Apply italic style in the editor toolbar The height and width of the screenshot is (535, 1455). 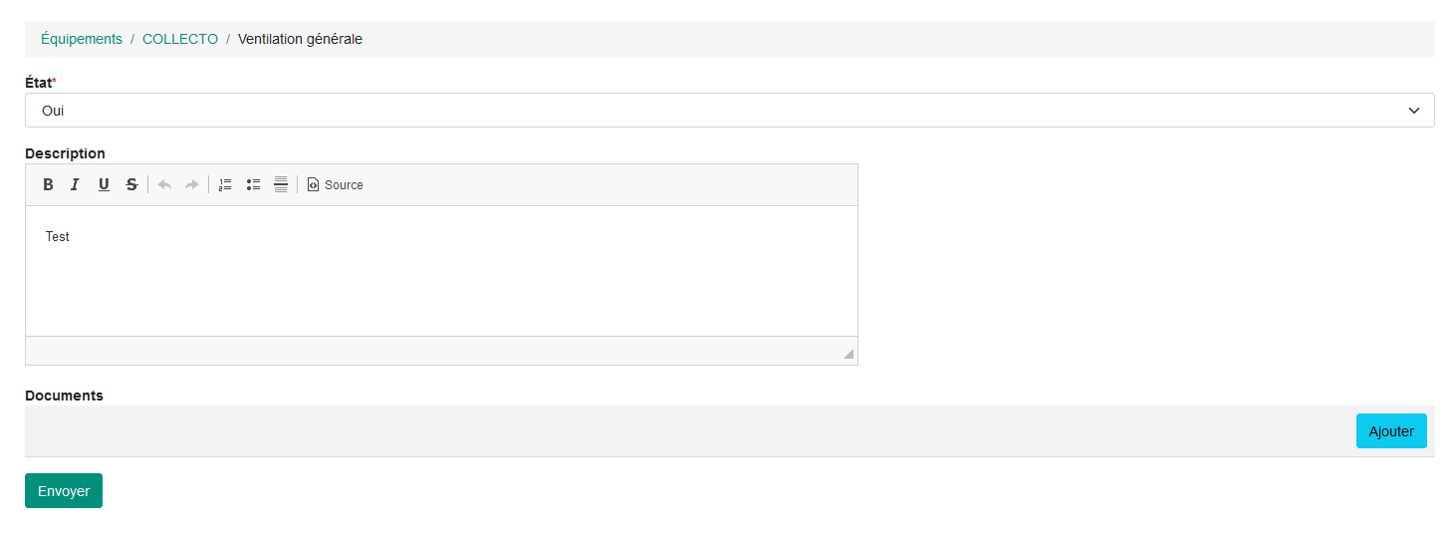pyautogui.click(x=75, y=184)
